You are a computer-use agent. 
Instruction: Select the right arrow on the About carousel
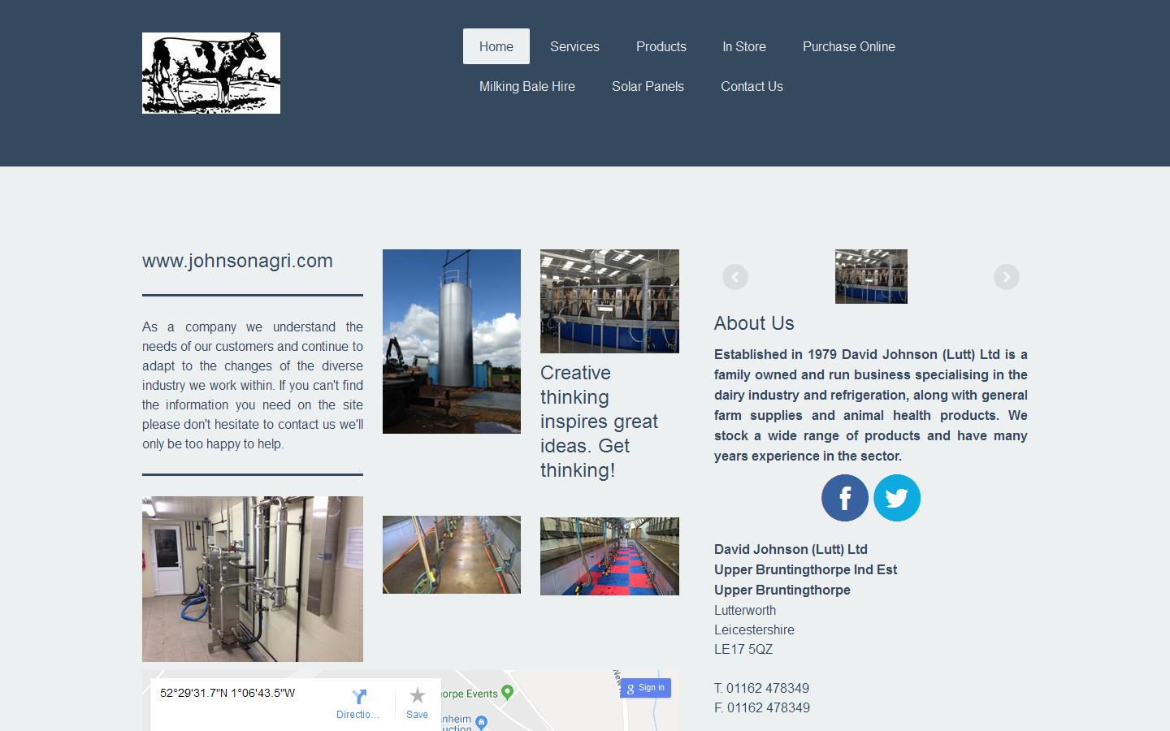click(1006, 276)
